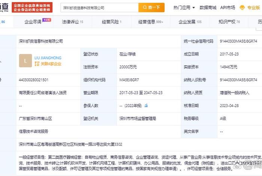Click the L avatar thumbnail
The height and width of the screenshot is (176, 262).
click(x=25, y=61)
